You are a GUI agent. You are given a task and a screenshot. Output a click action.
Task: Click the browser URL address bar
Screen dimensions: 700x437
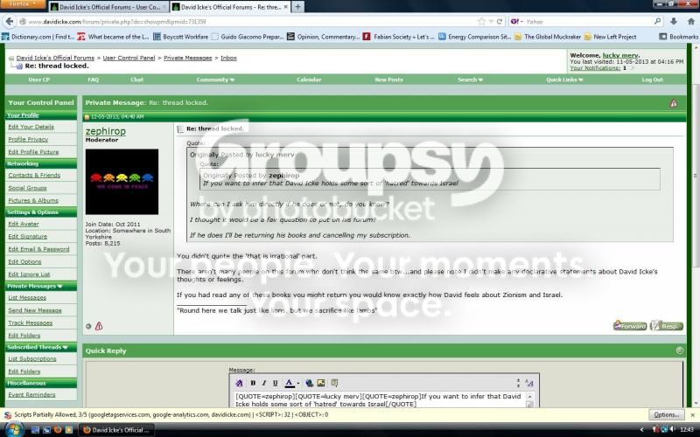pyautogui.click(x=249, y=21)
